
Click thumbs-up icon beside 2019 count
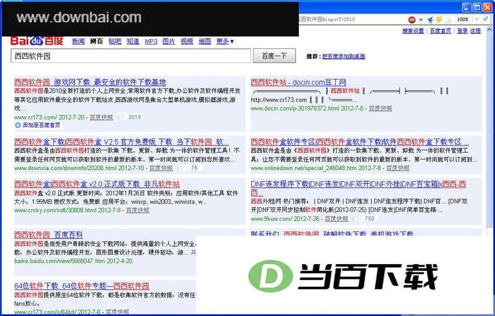point(121,117)
